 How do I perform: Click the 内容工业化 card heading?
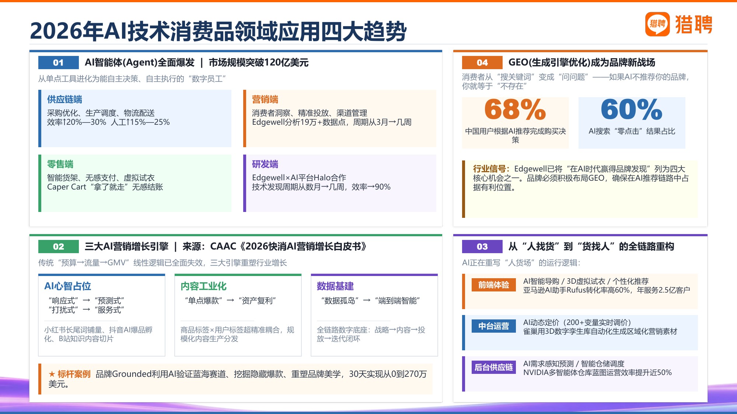click(203, 286)
